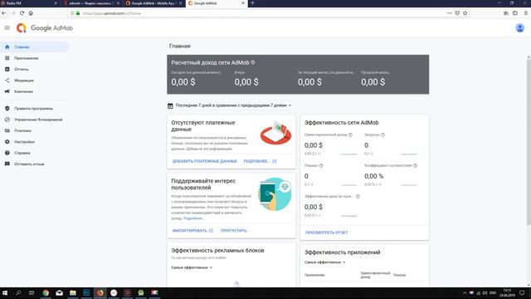Click the Windows taskbar search icon
Viewport: 531px width, 299px height.
(x=18, y=292)
